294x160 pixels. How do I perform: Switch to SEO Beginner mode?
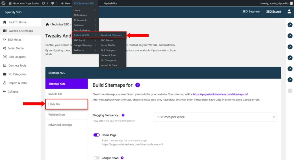tap(251, 11)
